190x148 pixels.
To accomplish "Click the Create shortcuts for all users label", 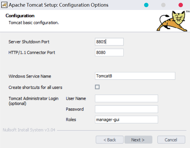I will tap(35, 87).
